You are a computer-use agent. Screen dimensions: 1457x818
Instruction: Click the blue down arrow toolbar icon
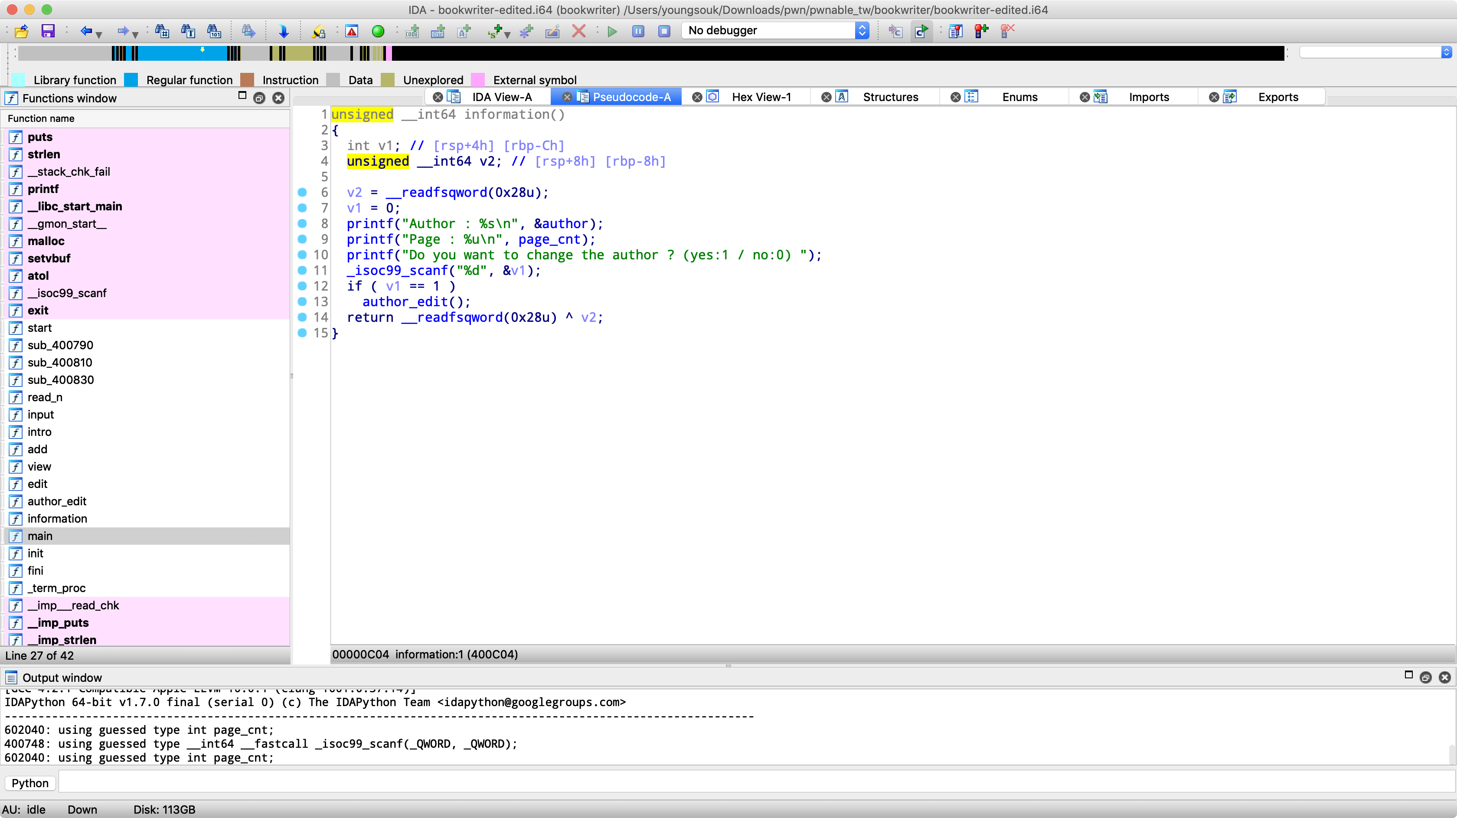[x=283, y=31]
